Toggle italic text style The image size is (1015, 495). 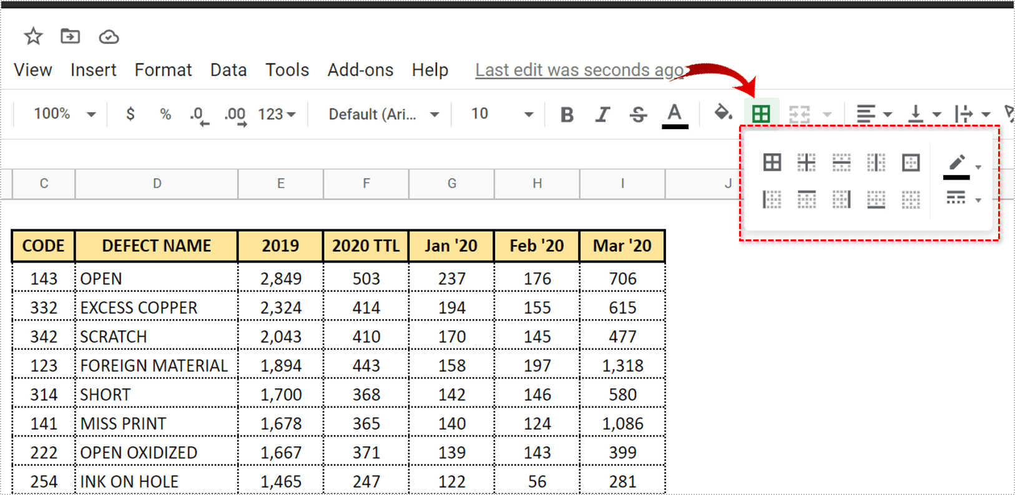coord(602,114)
